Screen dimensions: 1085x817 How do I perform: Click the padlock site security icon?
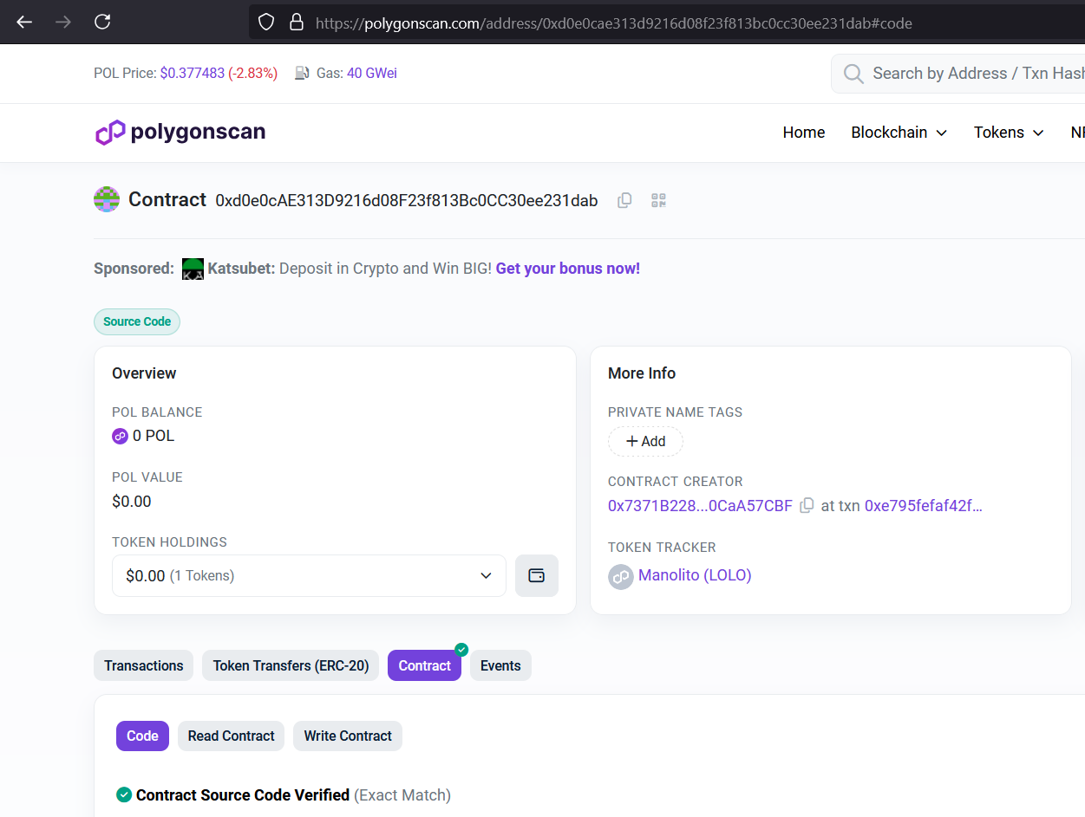coord(297,23)
